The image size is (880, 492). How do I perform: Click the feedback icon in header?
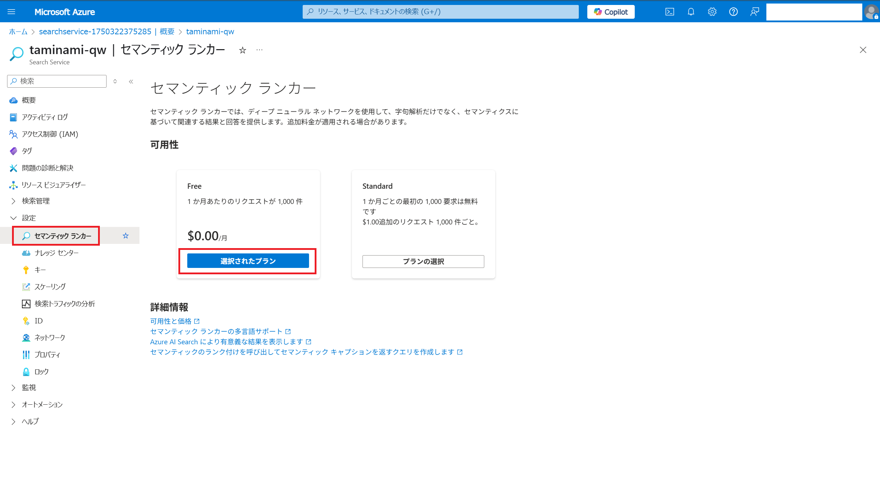[754, 12]
